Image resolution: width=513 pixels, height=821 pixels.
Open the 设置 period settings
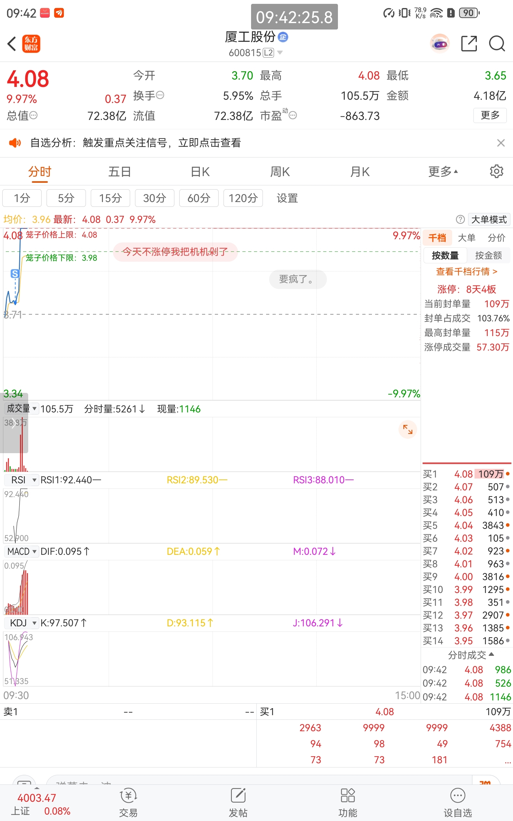coord(287,198)
